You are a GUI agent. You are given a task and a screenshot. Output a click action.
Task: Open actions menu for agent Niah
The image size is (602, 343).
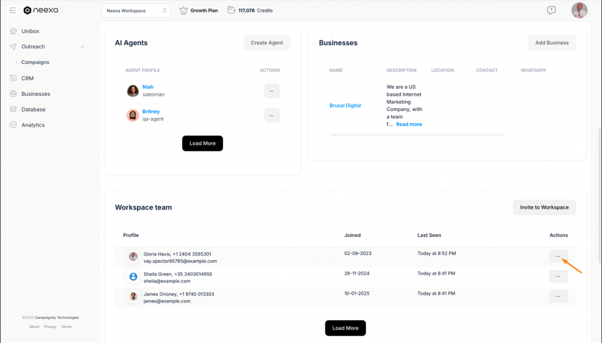pos(272,91)
